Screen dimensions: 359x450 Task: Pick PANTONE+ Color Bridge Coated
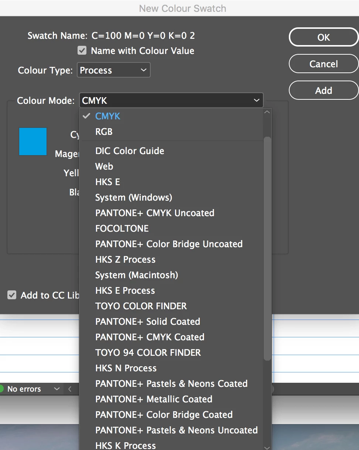[x=171, y=415]
